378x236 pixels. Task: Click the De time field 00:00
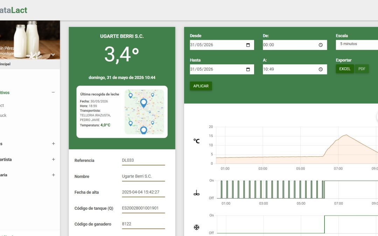point(295,45)
